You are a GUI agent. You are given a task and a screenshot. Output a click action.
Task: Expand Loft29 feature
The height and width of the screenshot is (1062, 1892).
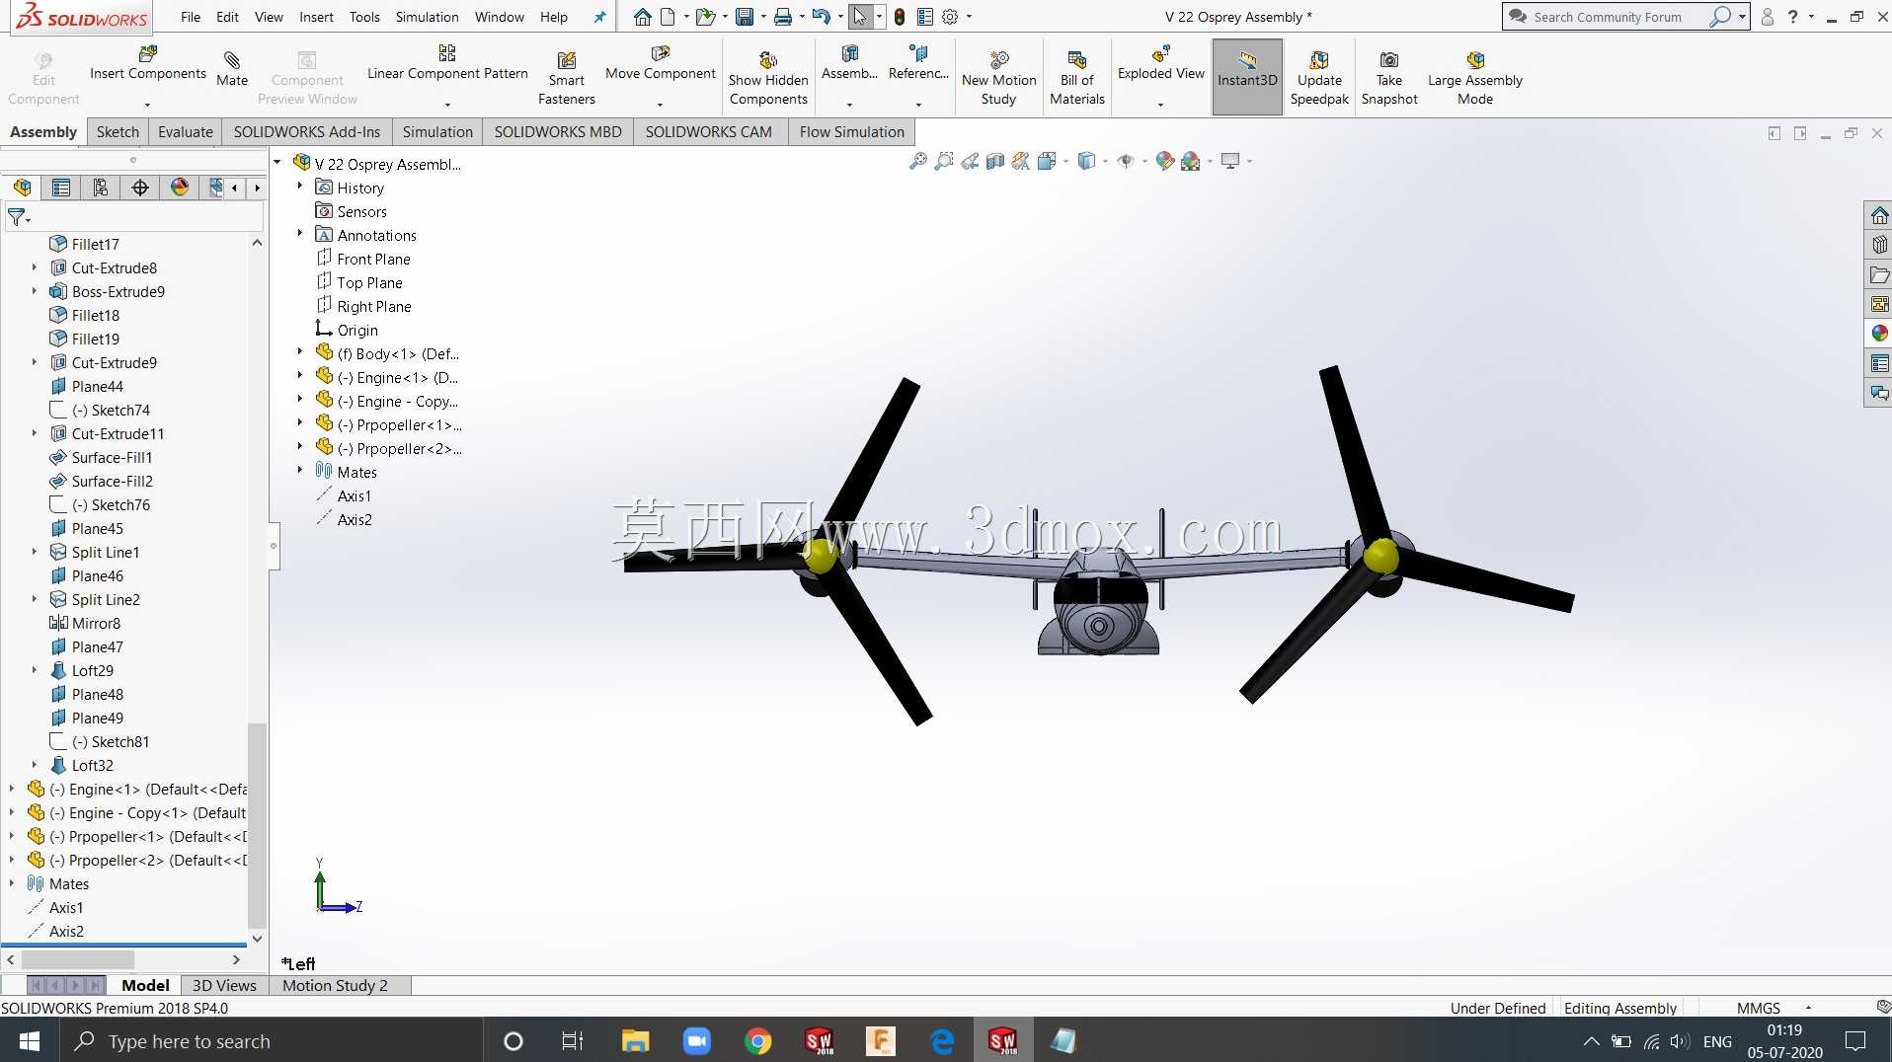[x=35, y=669]
